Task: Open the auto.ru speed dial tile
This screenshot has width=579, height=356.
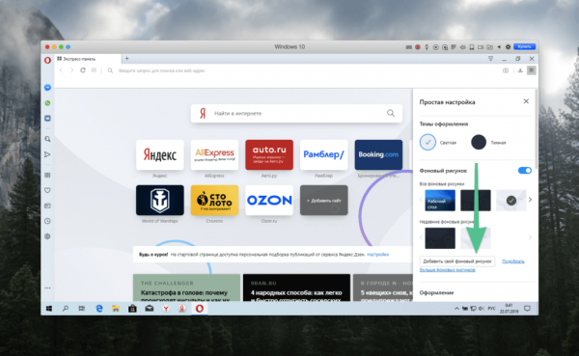Action: [269, 154]
